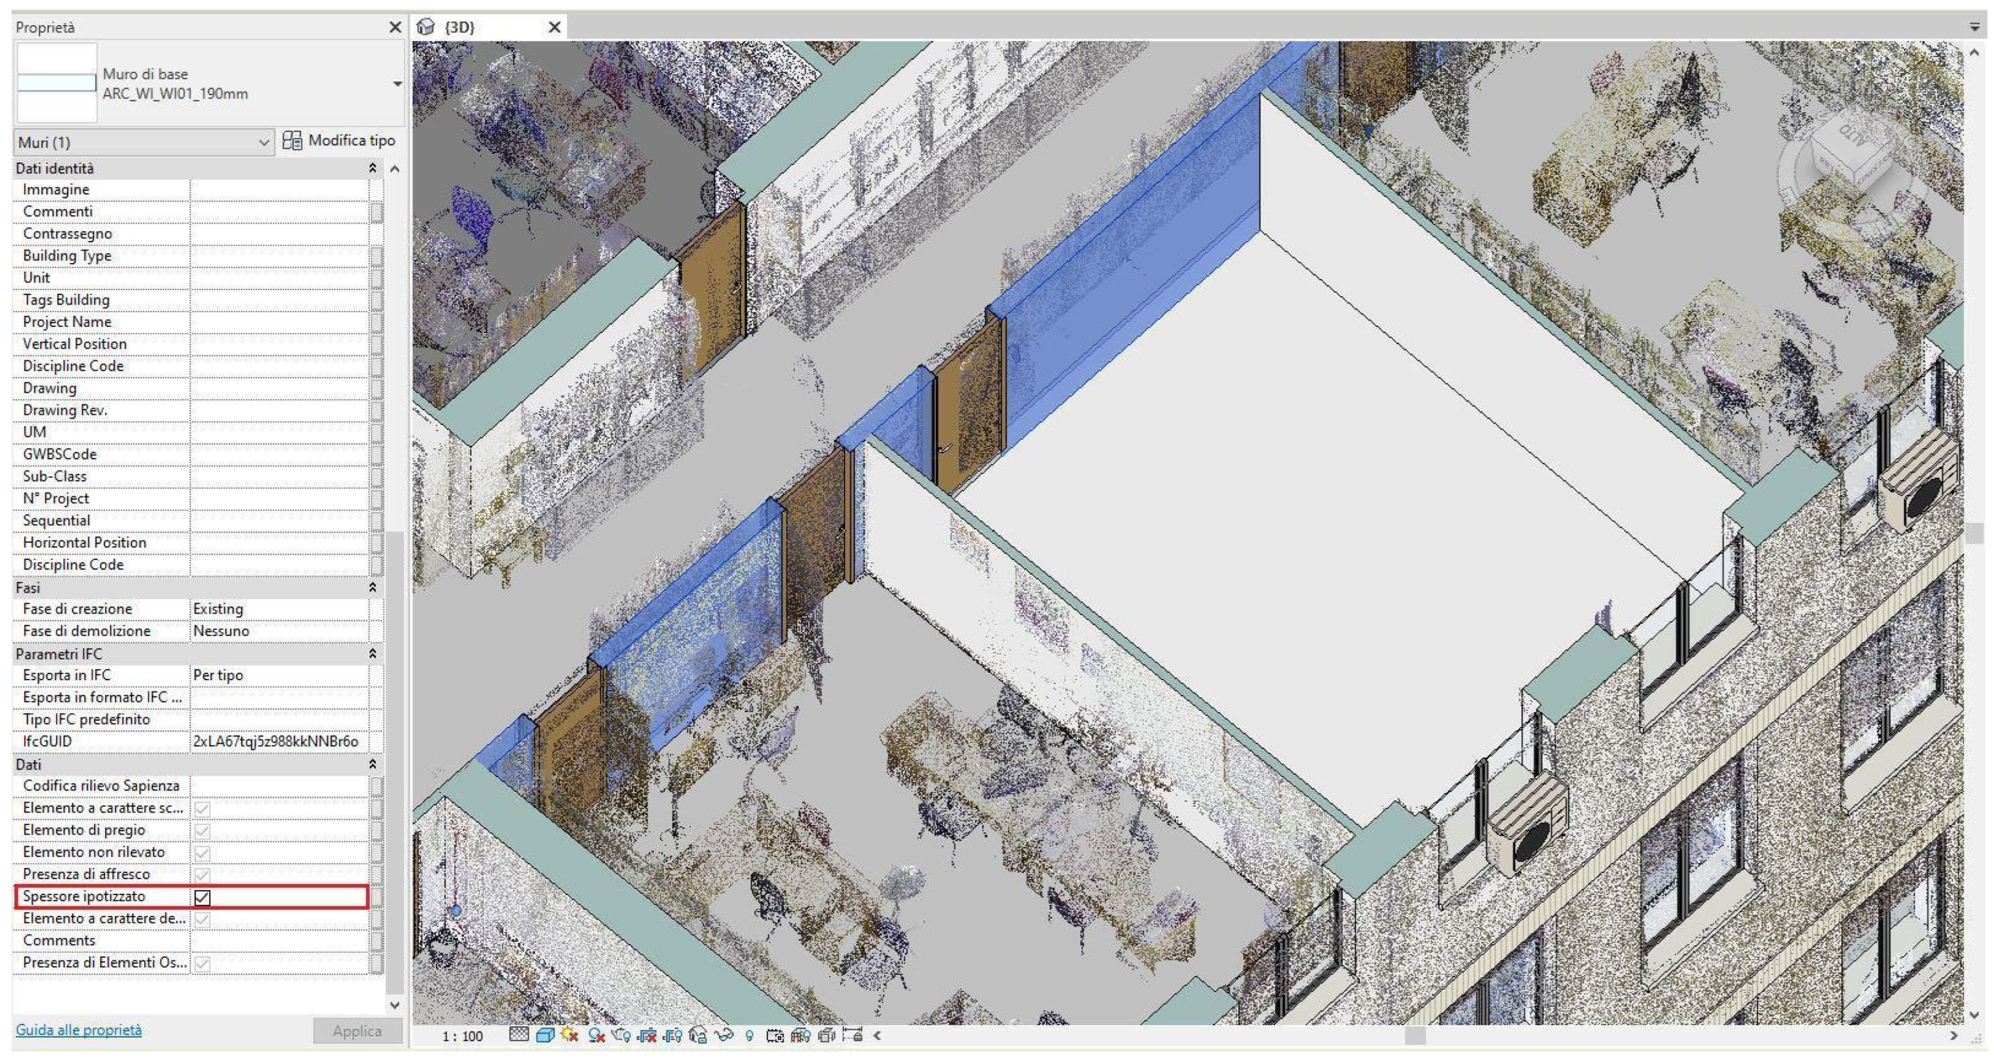
Task: Click the Modifica tipo button
Action: click(x=339, y=141)
